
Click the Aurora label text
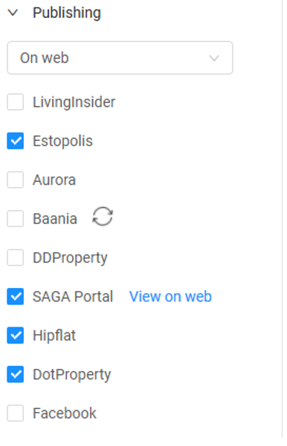(x=54, y=180)
